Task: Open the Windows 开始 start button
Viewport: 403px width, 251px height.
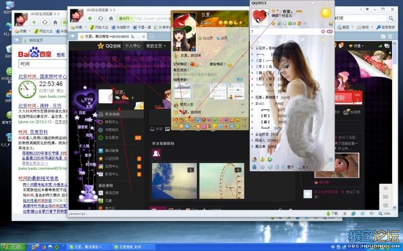Action: pyautogui.click(x=13, y=247)
